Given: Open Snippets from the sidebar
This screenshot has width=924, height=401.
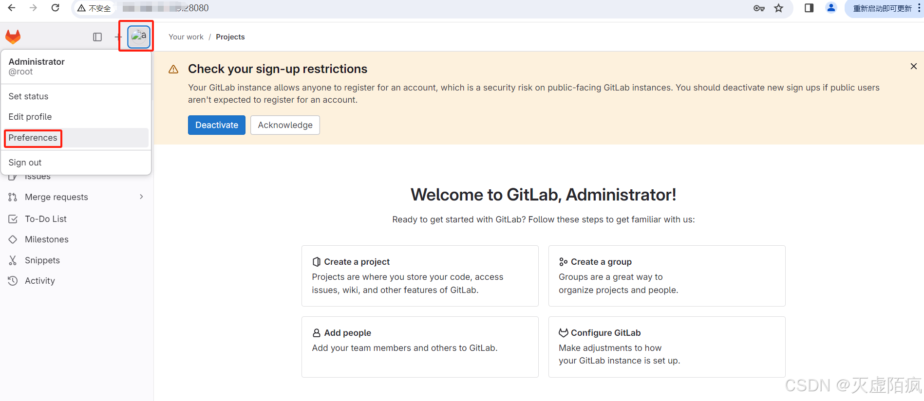Looking at the screenshot, I should coord(76,260).
